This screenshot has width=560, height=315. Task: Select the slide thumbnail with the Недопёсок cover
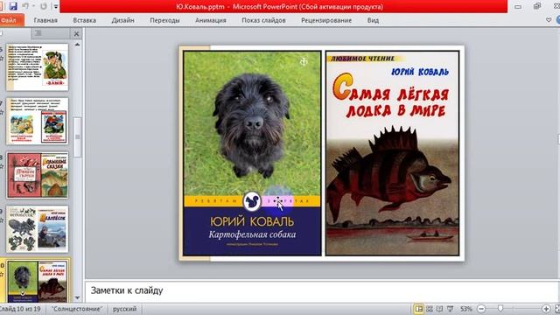point(37,229)
